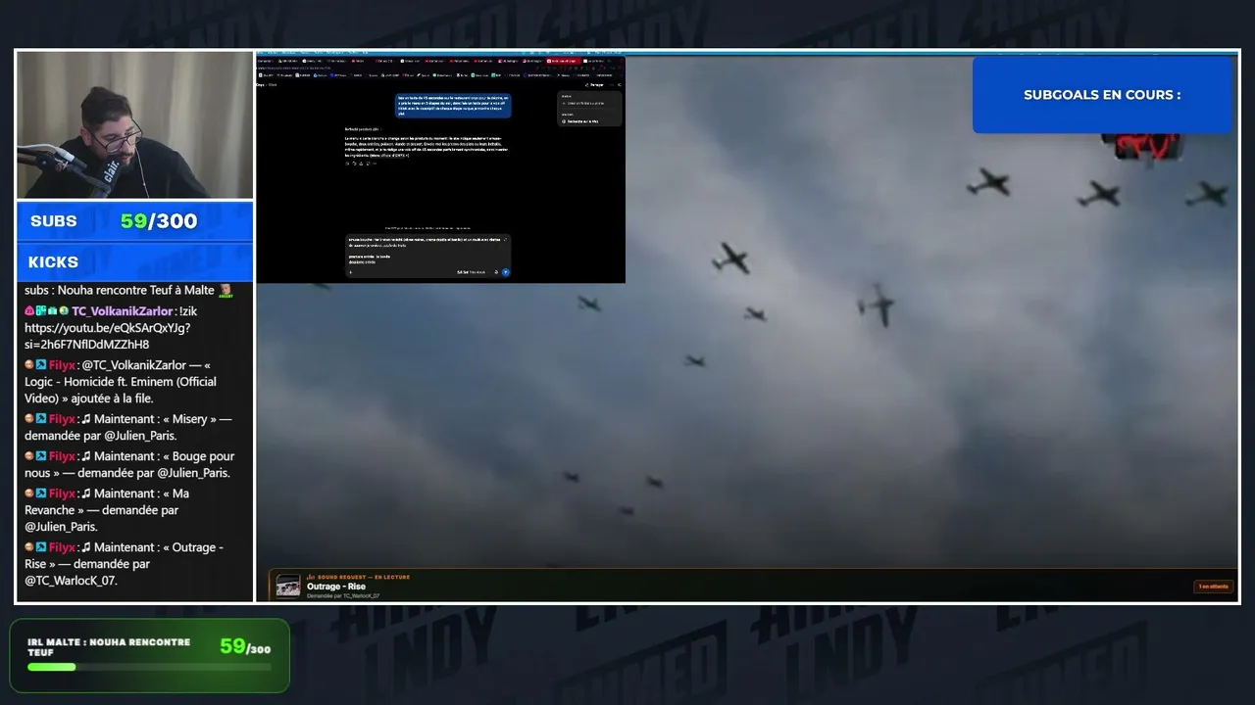Viewport: 1255px width, 705px height.
Task: Click the "@TC_WarlocK_07" mention in chat
Action: (x=71, y=581)
